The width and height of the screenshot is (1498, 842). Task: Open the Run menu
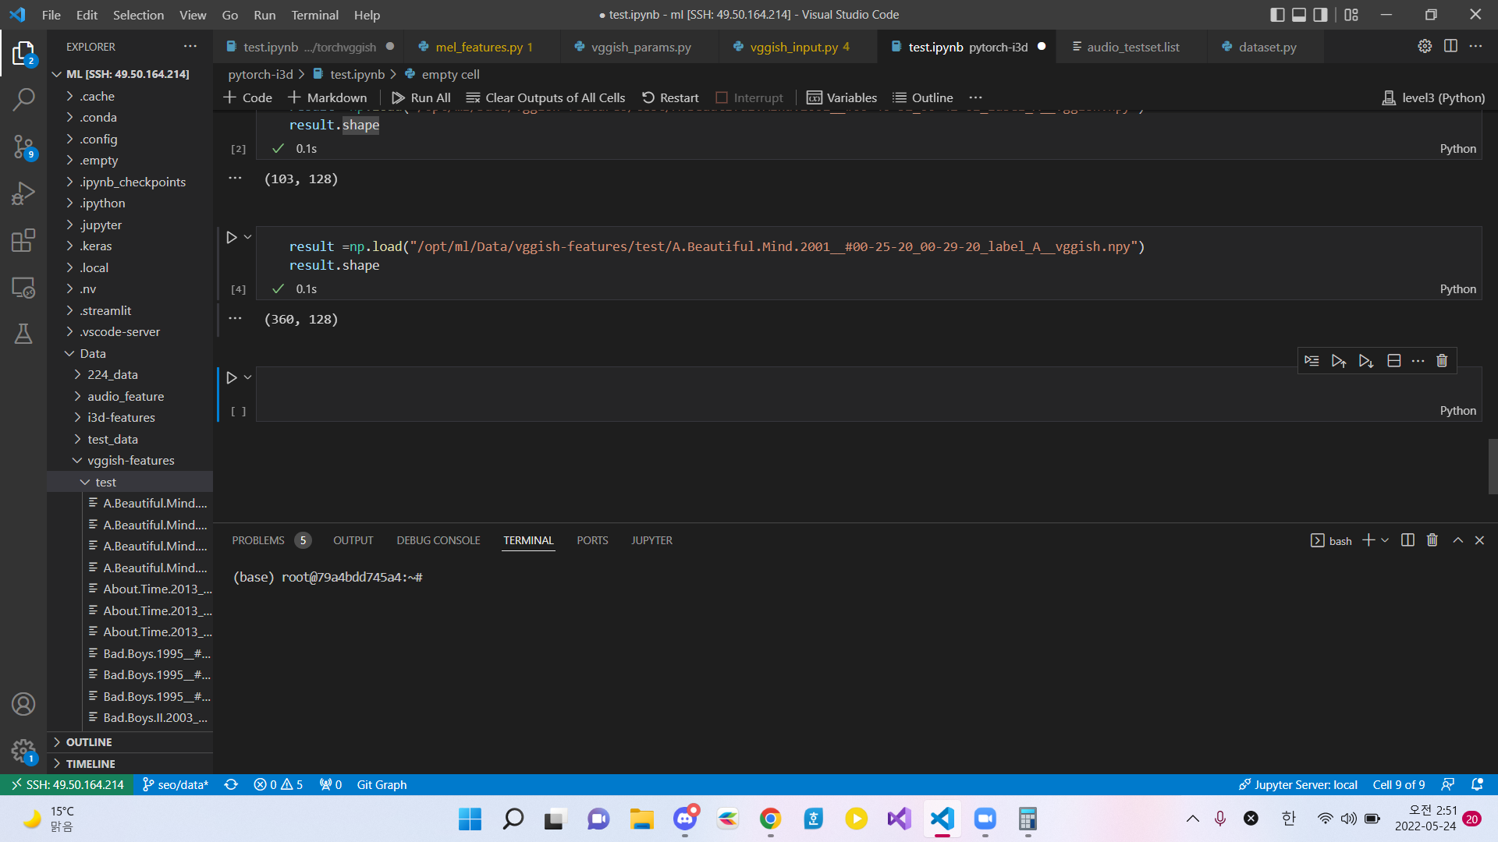click(264, 15)
